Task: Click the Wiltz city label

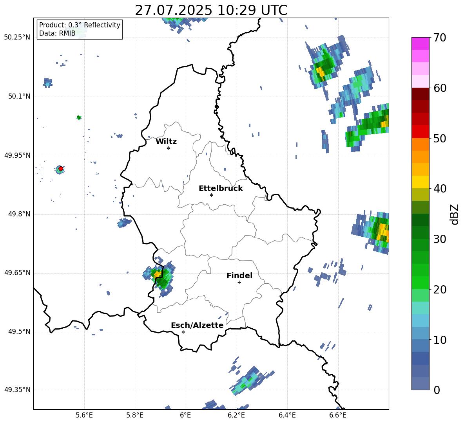Action: click(166, 142)
